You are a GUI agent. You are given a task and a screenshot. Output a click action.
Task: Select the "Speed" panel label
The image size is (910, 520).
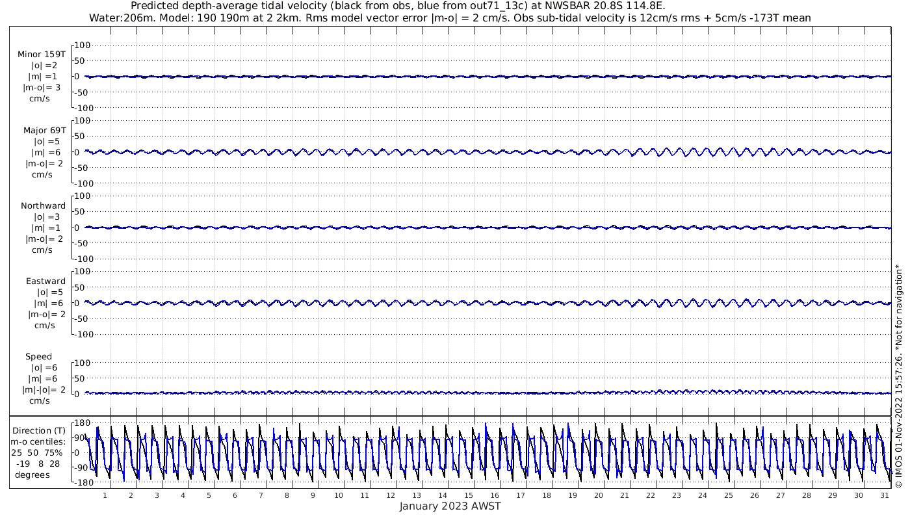click(x=38, y=357)
